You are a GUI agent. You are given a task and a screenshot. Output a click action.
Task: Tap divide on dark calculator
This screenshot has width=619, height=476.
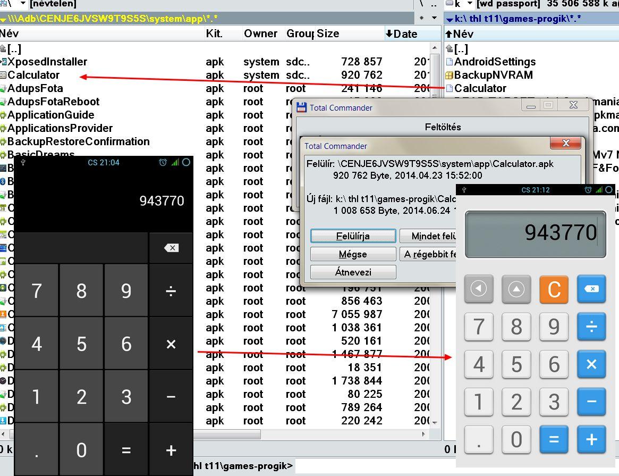pos(171,291)
